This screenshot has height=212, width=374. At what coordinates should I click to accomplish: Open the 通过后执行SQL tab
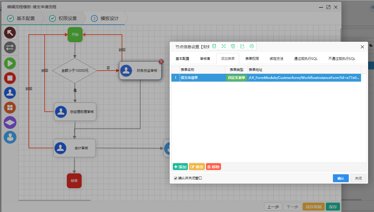tap(306, 59)
